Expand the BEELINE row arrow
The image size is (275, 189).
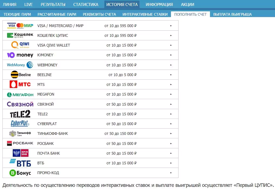[171, 75]
